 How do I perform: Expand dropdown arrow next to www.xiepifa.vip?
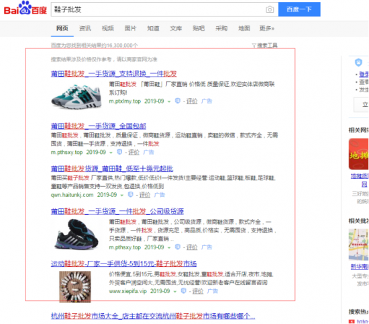(175, 292)
